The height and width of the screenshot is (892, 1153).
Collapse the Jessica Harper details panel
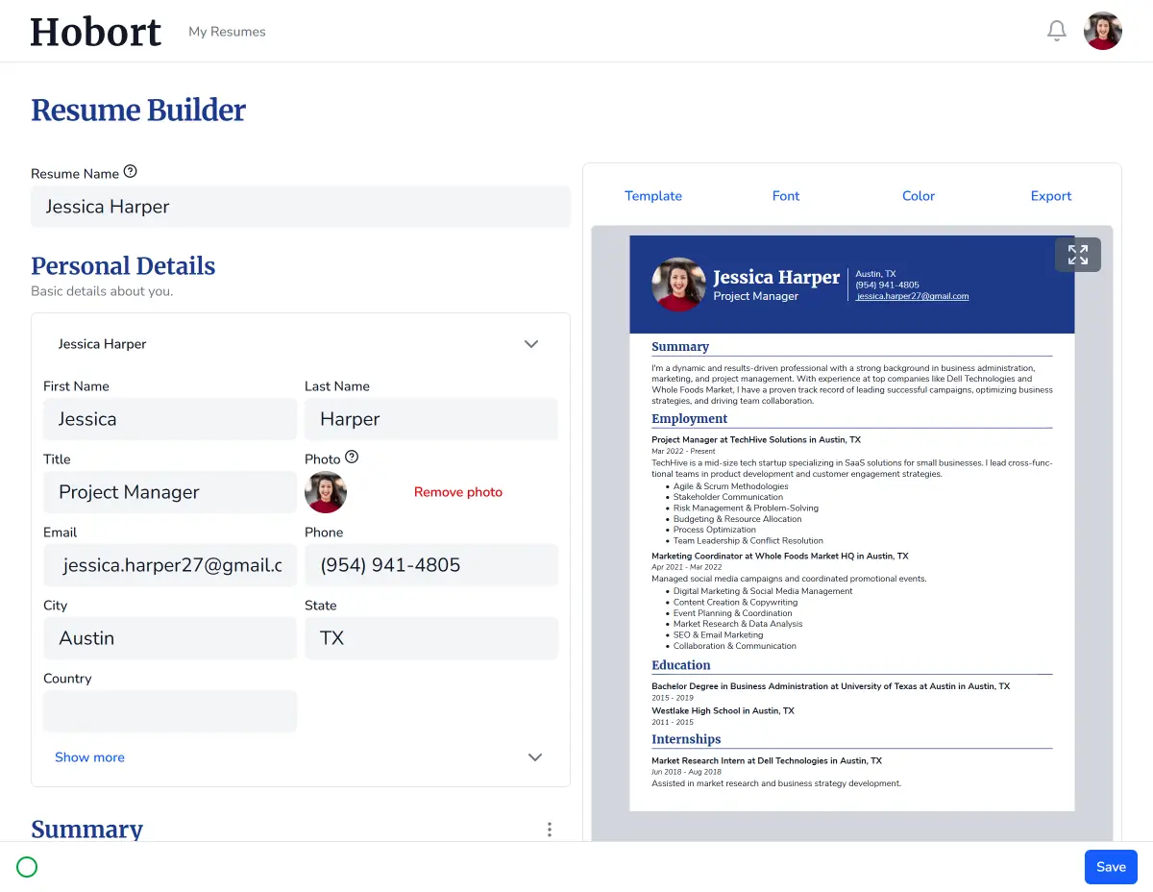coord(531,344)
